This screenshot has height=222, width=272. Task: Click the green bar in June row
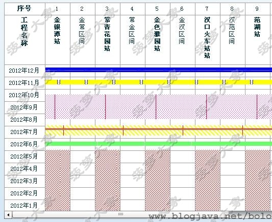coord(159,144)
